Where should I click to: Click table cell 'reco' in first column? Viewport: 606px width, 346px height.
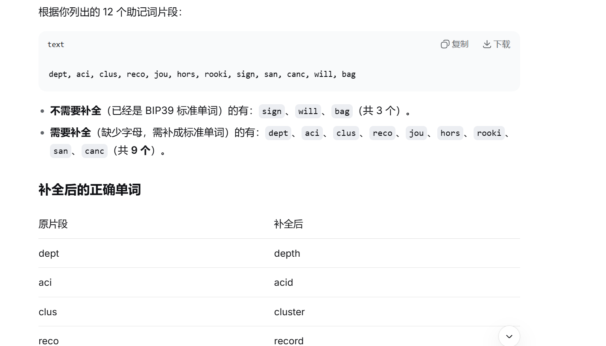point(48,341)
